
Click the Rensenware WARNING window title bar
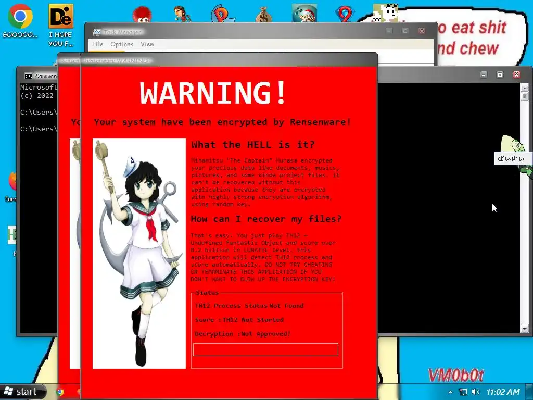229,60
